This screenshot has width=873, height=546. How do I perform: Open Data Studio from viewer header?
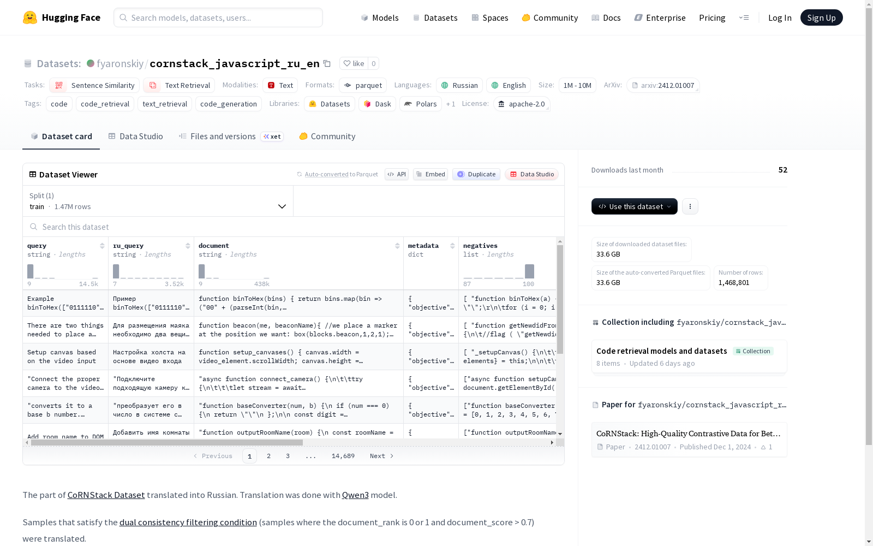tap(531, 174)
